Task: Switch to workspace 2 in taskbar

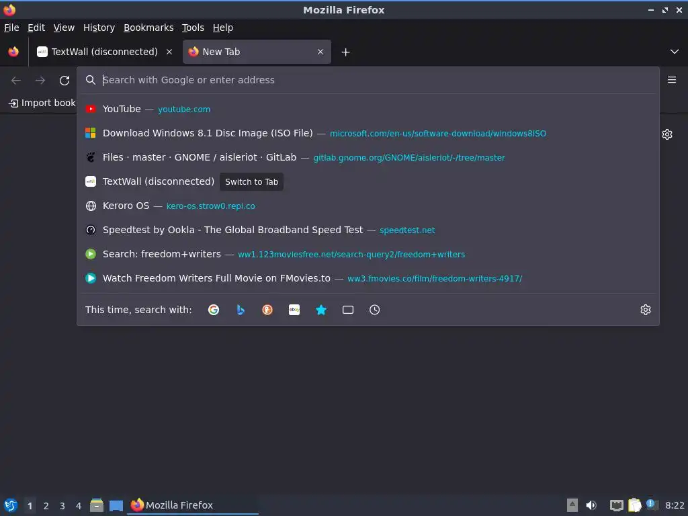Action: click(x=46, y=506)
